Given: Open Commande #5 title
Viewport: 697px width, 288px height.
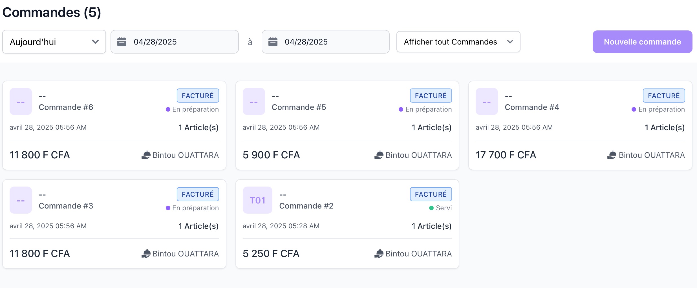Looking at the screenshot, I should point(299,107).
